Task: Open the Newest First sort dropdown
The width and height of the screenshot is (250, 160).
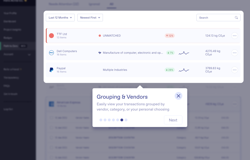Action: pos(90,18)
